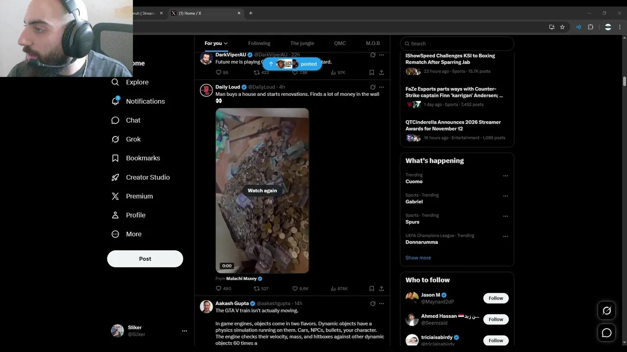
Task: Open Creator Studio rocket item
Action: pos(141,177)
